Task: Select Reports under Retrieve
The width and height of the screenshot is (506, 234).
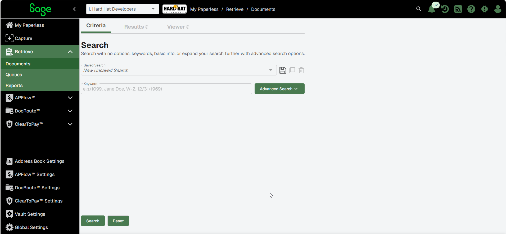Action: pos(40,85)
